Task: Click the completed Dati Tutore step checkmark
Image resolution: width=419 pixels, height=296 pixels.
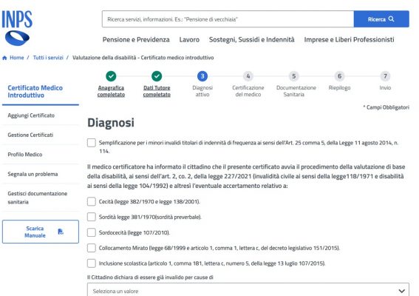Action: click(x=157, y=76)
